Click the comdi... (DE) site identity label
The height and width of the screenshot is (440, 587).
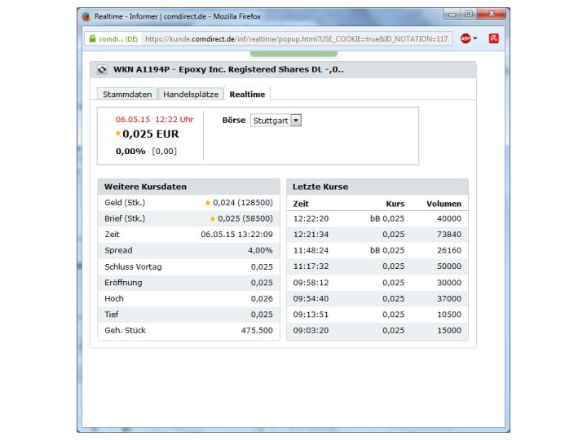pos(118,39)
